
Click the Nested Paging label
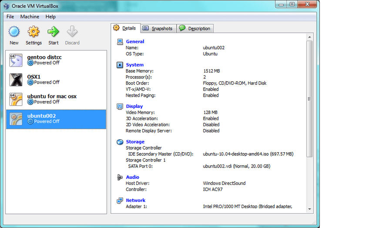pos(141,95)
